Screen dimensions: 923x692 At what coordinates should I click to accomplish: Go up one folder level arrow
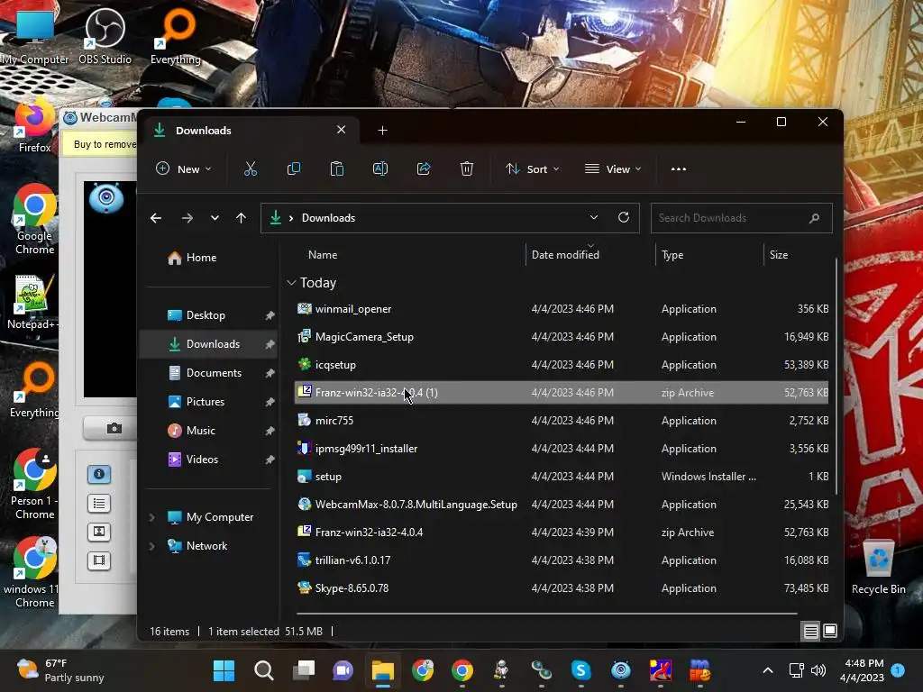[x=241, y=218]
